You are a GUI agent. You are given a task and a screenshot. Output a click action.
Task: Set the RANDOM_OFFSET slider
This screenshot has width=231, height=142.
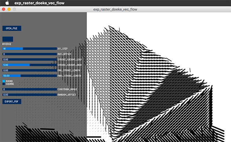(30, 95)
